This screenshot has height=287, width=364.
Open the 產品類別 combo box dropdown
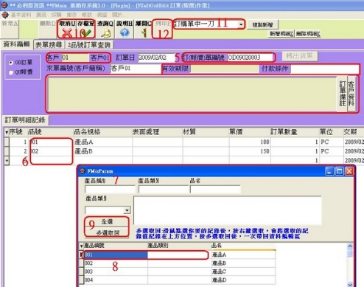tap(127, 210)
